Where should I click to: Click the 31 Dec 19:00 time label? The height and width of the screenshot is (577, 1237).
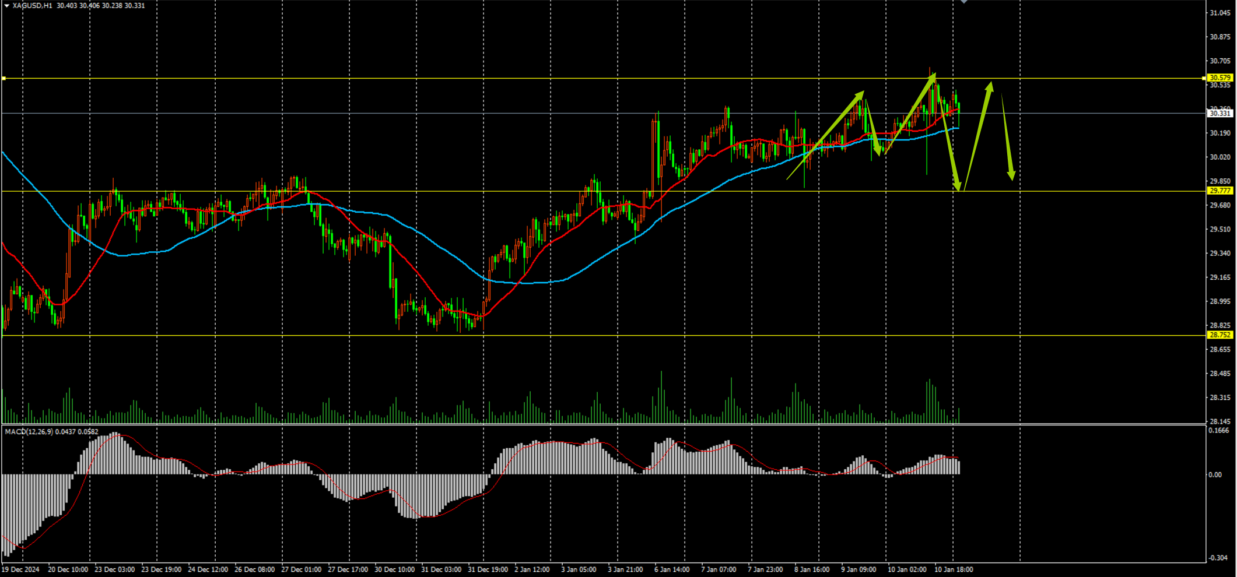tap(488, 569)
